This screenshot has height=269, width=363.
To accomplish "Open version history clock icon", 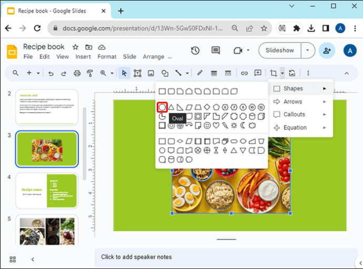I will point(195,51).
